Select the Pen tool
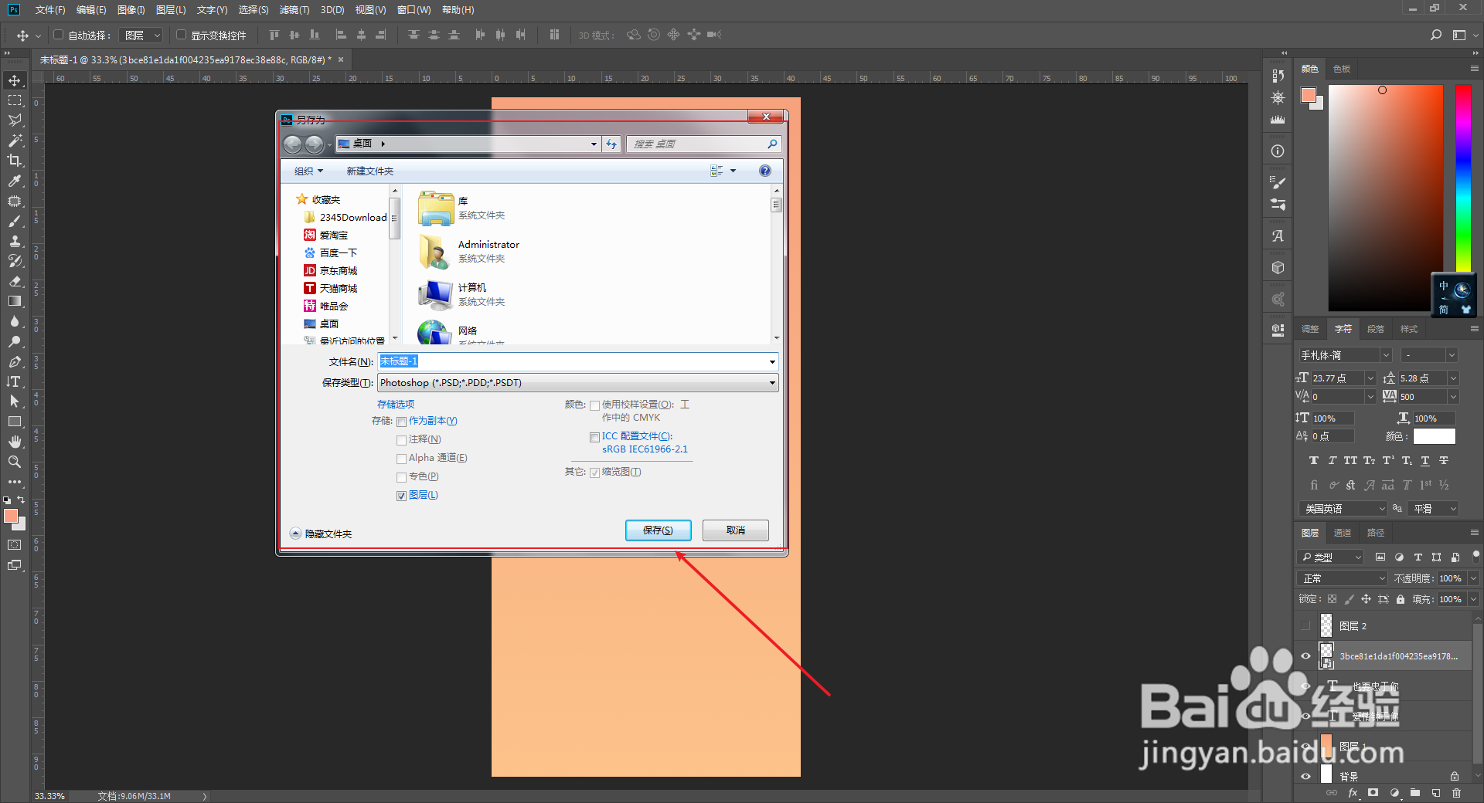The image size is (1484, 803). pos(15,361)
